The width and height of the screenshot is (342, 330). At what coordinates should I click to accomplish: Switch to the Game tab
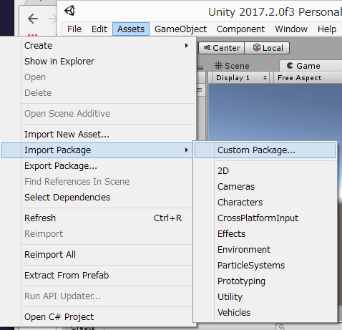click(x=303, y=66)
